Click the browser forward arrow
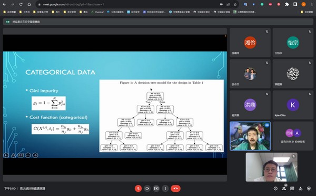The image size is (316, 196). 13,4
